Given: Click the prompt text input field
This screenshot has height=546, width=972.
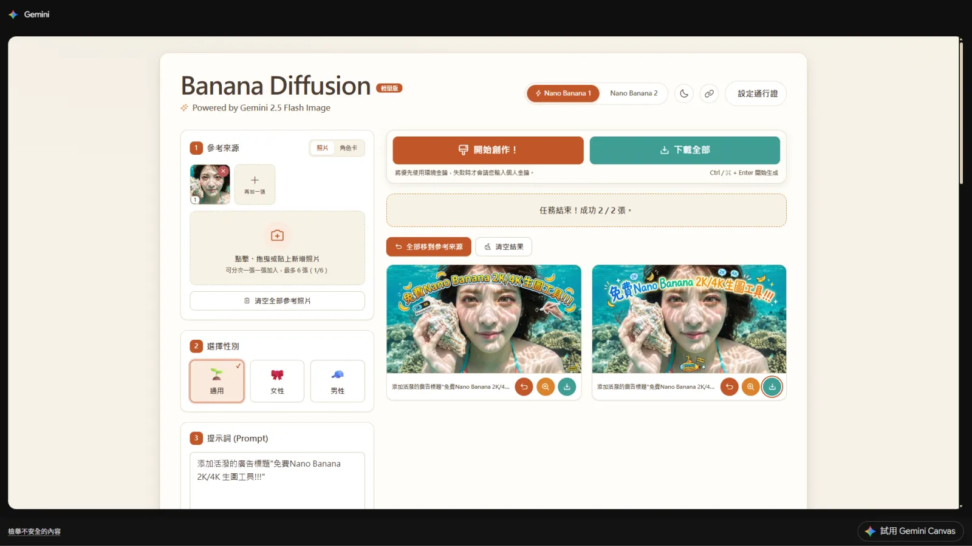Looking at the screenshot, I should pyautogui.click(x=277, y=480).
